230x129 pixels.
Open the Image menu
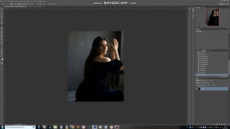pyautogui.click(x=12, y=1)
